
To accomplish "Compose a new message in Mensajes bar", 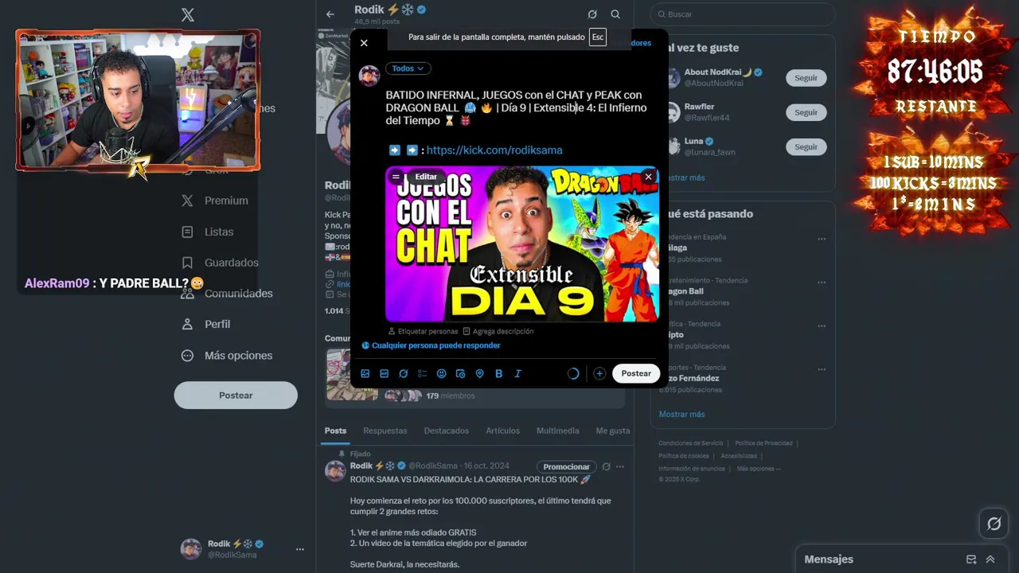I will pos(971,559).
